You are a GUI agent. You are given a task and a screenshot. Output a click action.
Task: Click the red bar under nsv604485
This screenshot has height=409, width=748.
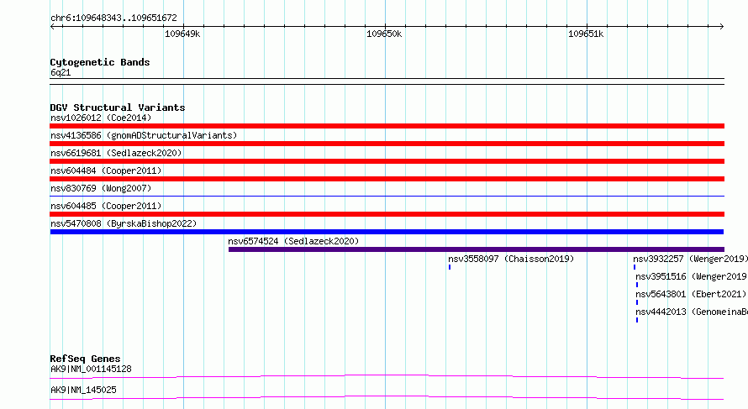[x=387, y=214]
